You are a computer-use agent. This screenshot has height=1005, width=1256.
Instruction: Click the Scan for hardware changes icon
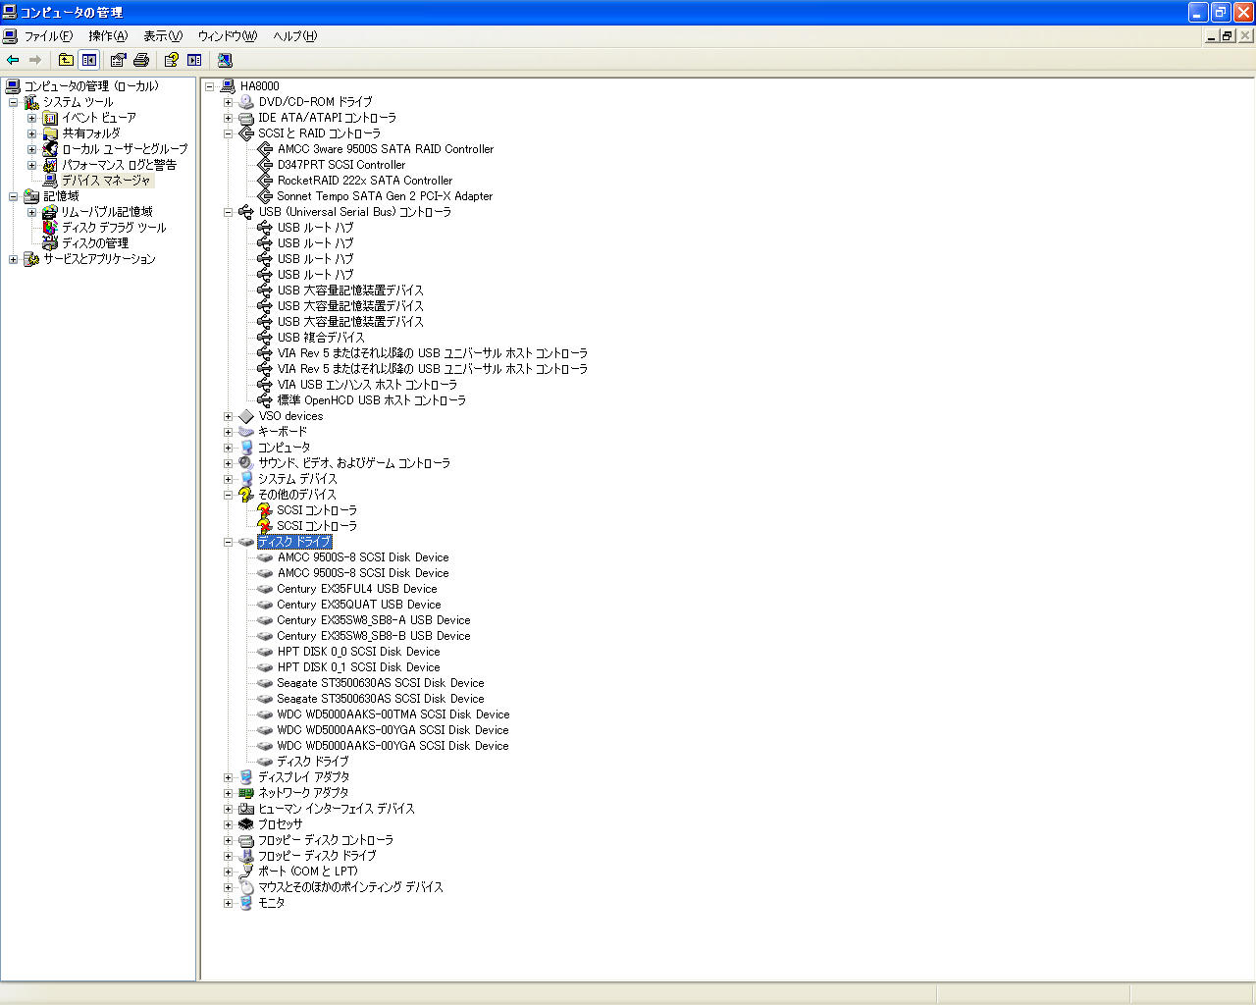click(x=225, y=60)
